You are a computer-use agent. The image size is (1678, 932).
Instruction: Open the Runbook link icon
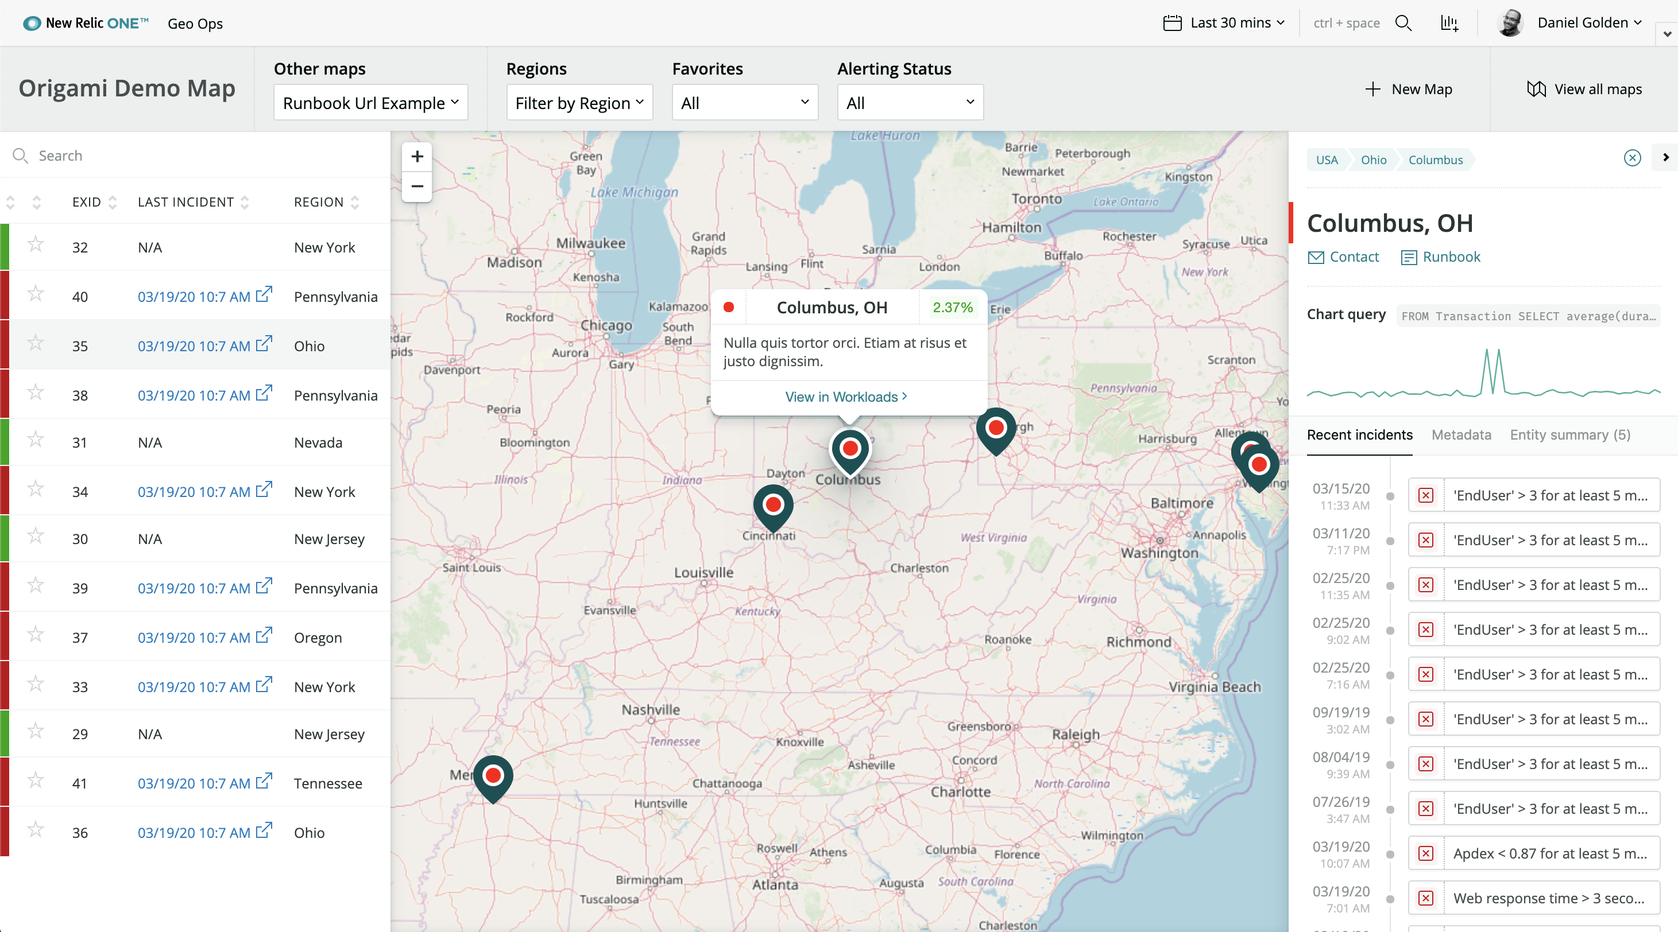pos(1408,257)
